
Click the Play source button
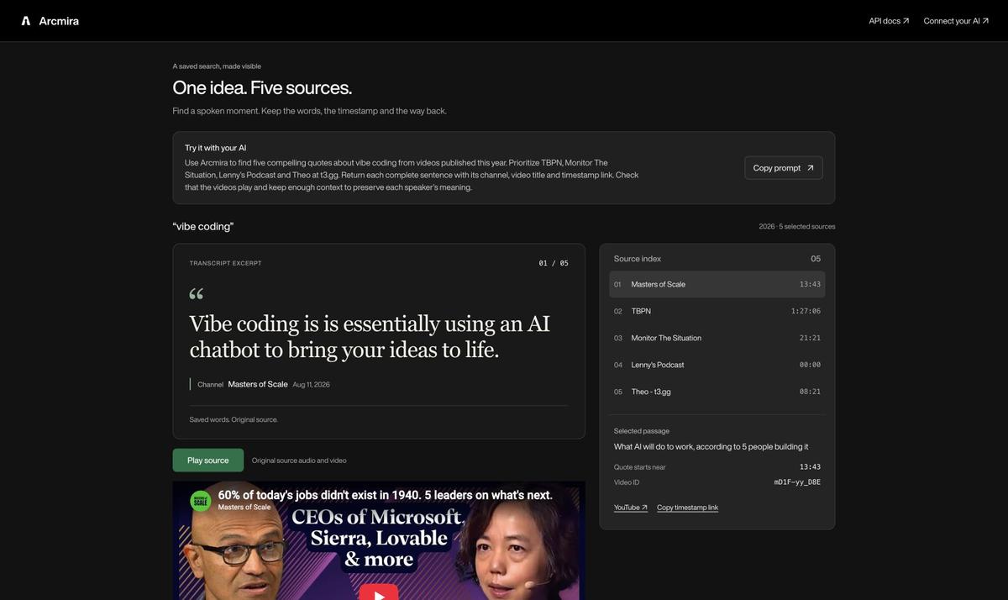[208, 461]
